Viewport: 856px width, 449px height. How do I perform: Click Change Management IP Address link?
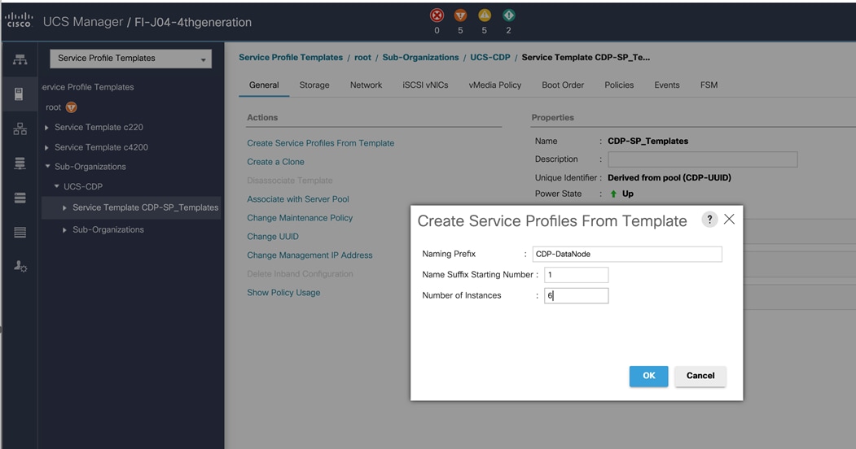tap(309, 255)
